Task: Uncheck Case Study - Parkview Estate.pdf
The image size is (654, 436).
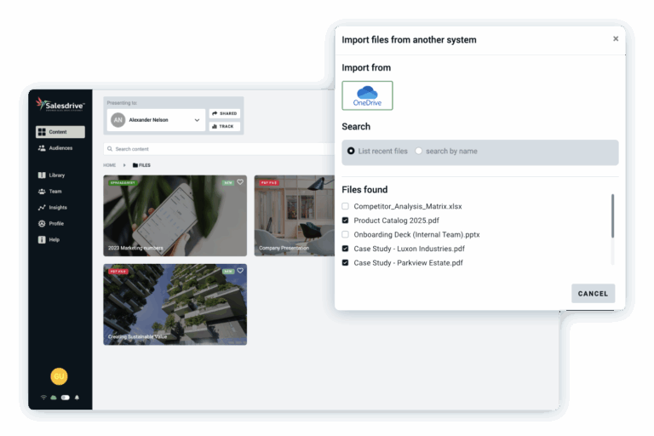Action: coord(346,263)
